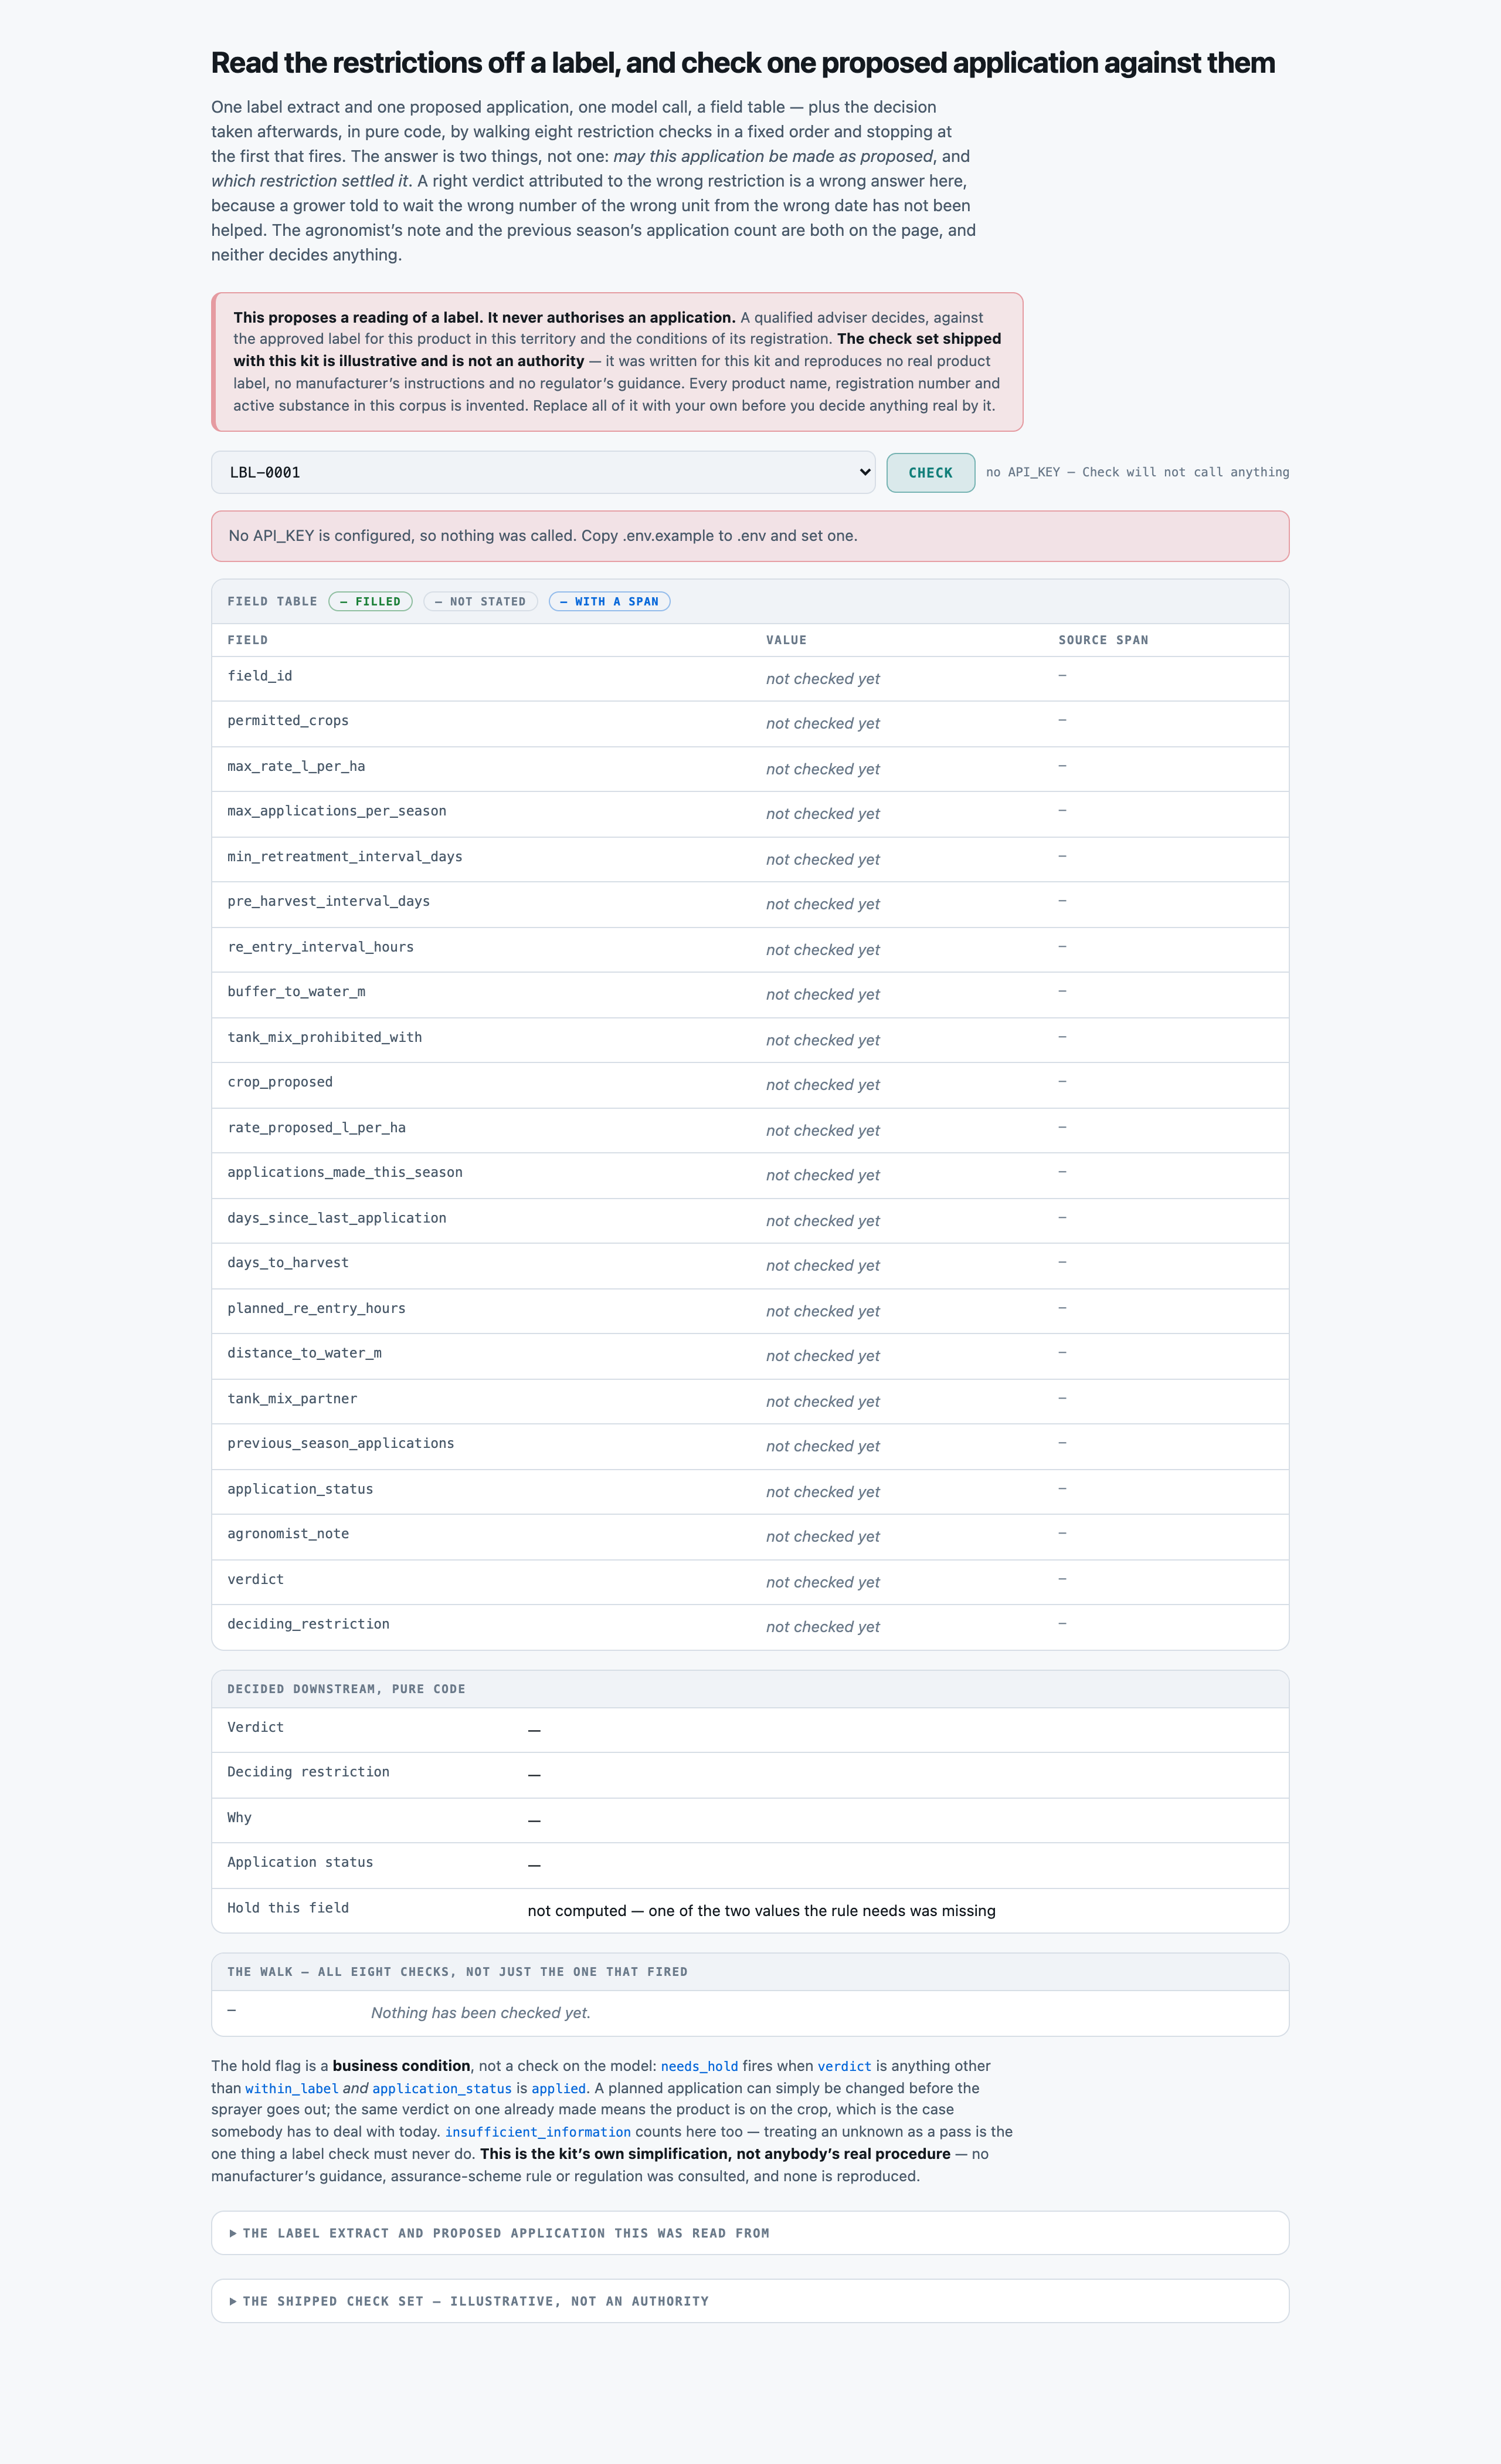Click the Hold this field row
The image size is (1501, 2464).
(x=749, y=1910)
